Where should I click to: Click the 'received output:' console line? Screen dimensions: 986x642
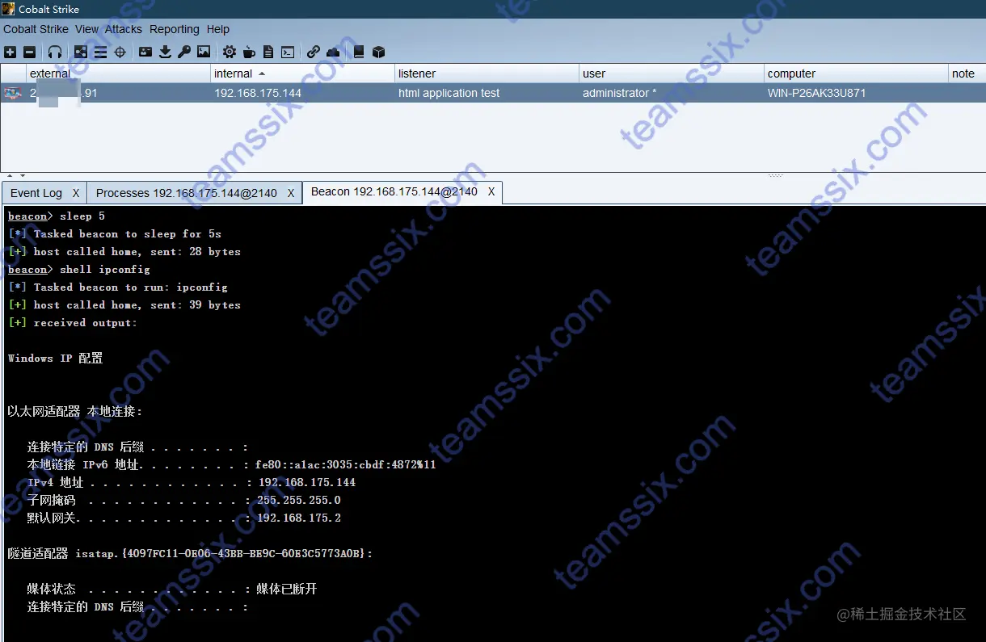coord(73,322)
